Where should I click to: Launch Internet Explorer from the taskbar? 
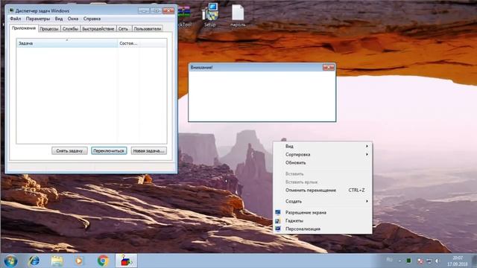[x=34, y=261]
